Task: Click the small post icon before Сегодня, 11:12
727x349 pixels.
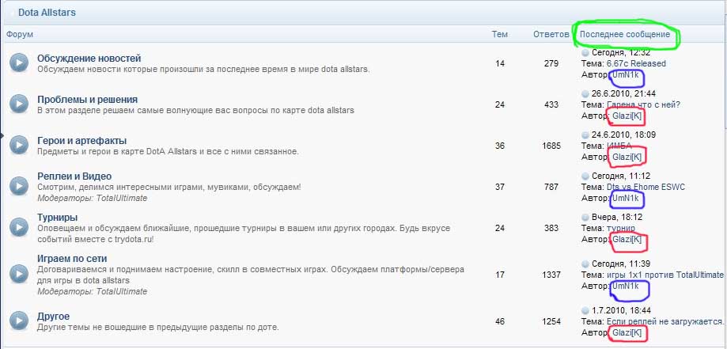Action: 585,176
